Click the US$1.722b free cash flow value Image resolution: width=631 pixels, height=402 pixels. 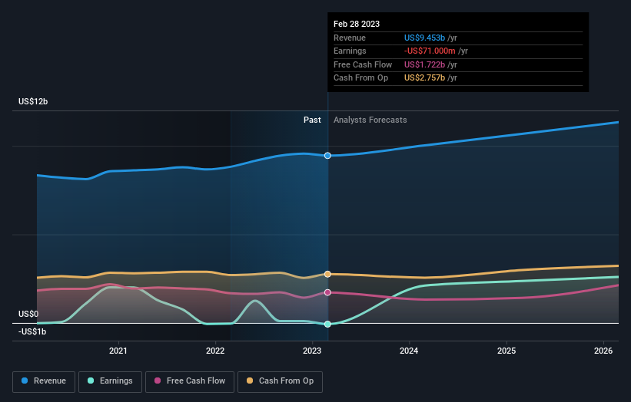click(424, 64)
